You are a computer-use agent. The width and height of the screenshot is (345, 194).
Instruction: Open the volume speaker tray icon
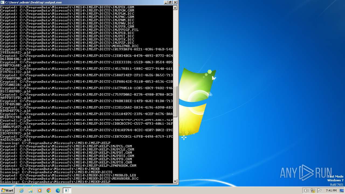[x=306, y=190]
